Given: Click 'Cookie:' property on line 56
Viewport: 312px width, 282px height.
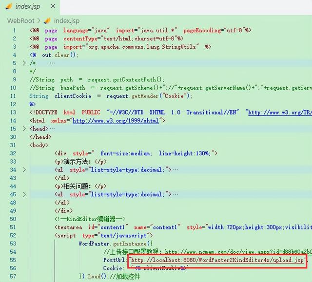Looking at the screenshot, I should point(113,268).
